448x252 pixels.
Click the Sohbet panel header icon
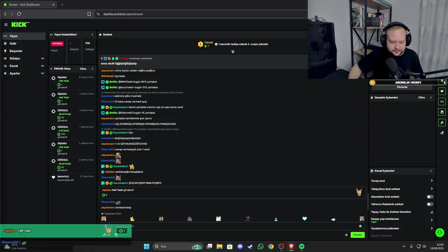point(100,35)
